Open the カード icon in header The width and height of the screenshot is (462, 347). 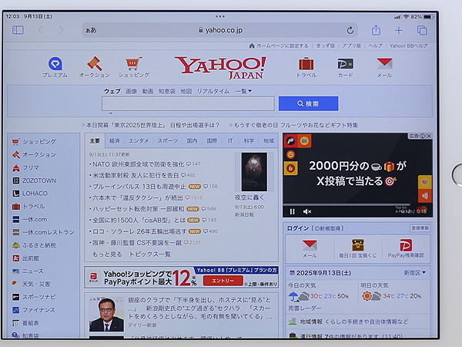[345, 64]
